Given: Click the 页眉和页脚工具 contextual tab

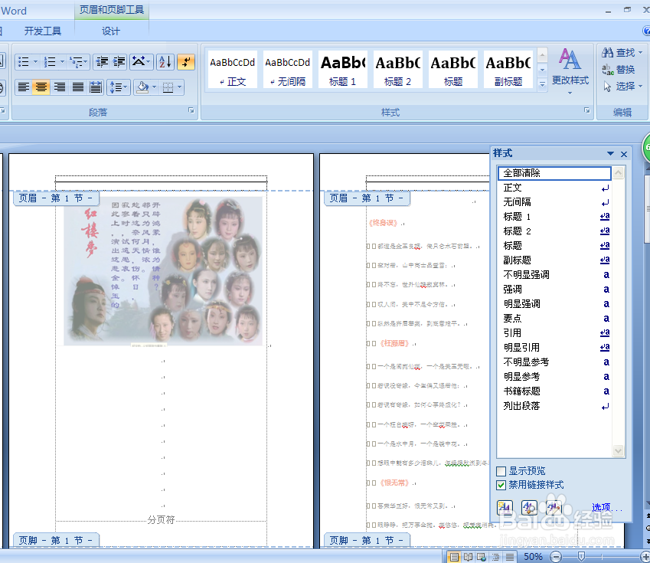Looking at the screenshot, I should pyautogui.click(x=112, y=10).
